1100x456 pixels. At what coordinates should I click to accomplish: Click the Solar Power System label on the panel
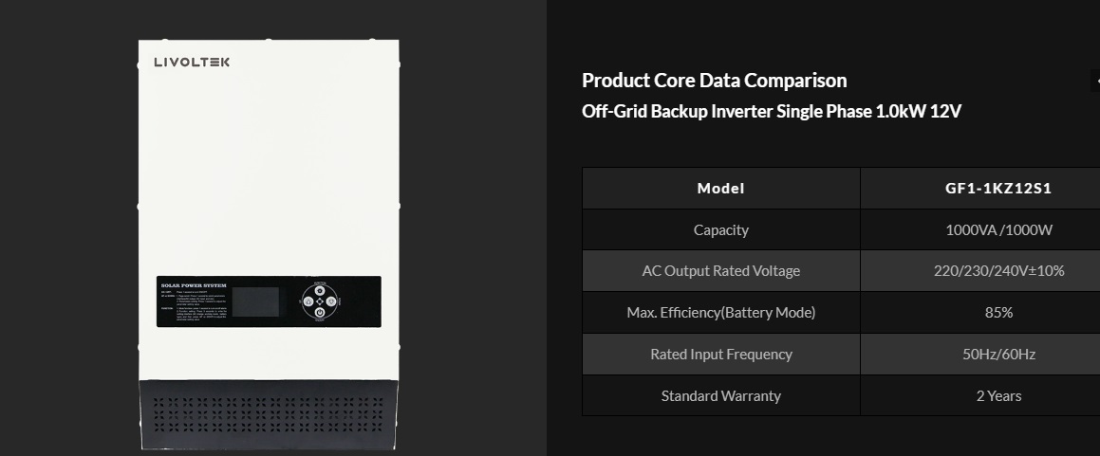click(193, 283)
